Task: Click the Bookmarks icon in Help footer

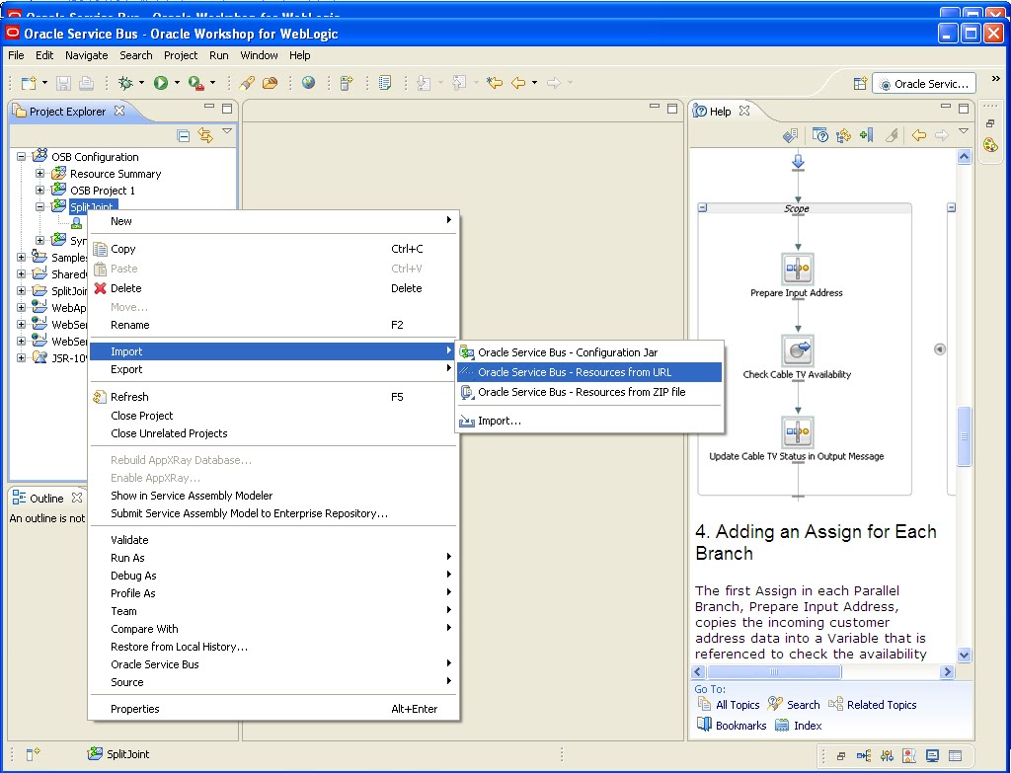Action: point(704,725)
